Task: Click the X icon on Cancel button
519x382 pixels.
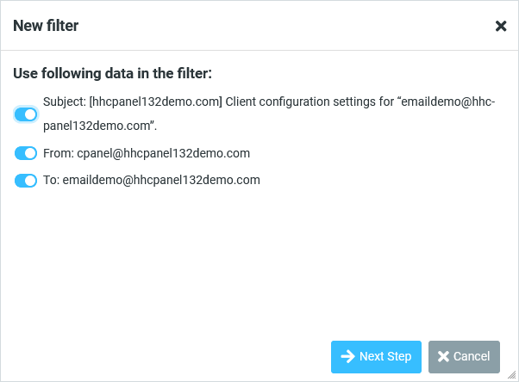Action: click(443, 356)
